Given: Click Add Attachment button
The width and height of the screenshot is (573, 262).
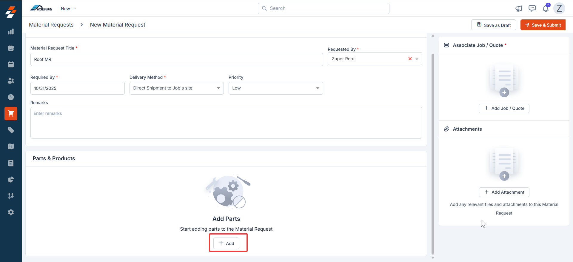Looking at the screenshot, I should coord(504,192).
